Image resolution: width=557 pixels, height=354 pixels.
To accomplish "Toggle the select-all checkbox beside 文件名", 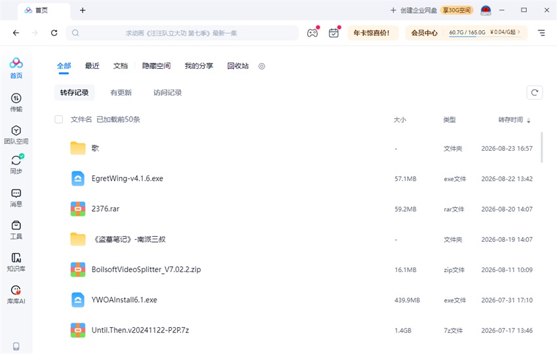I will click(x=58, y=119).
